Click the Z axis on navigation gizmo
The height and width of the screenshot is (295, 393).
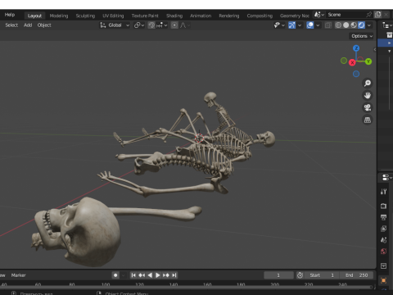[x=356, y=48]
